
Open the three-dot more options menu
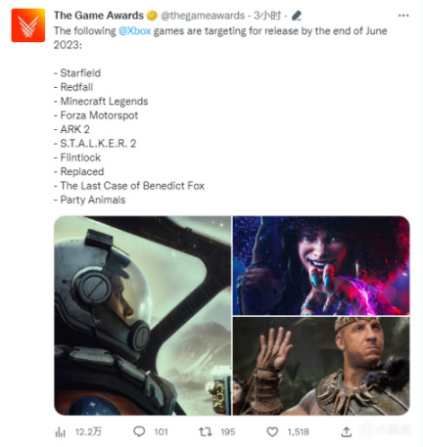point(403,16)
